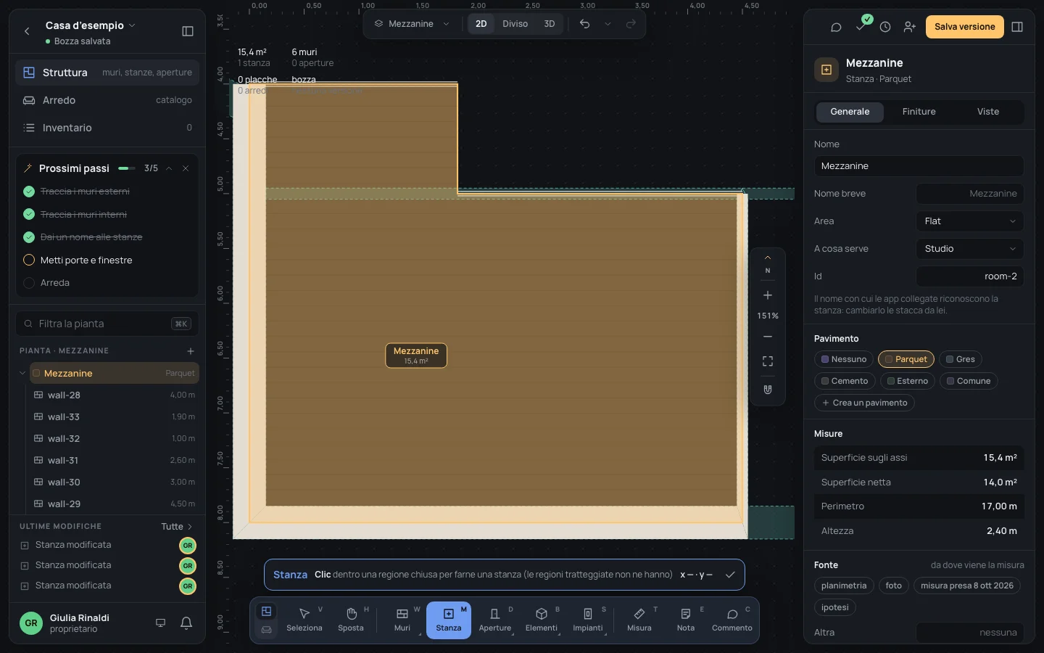The height and width of the screenshot is (653, 1044).
Task: Open the Area dropdown showing Flat
Action: coord(970,221)
